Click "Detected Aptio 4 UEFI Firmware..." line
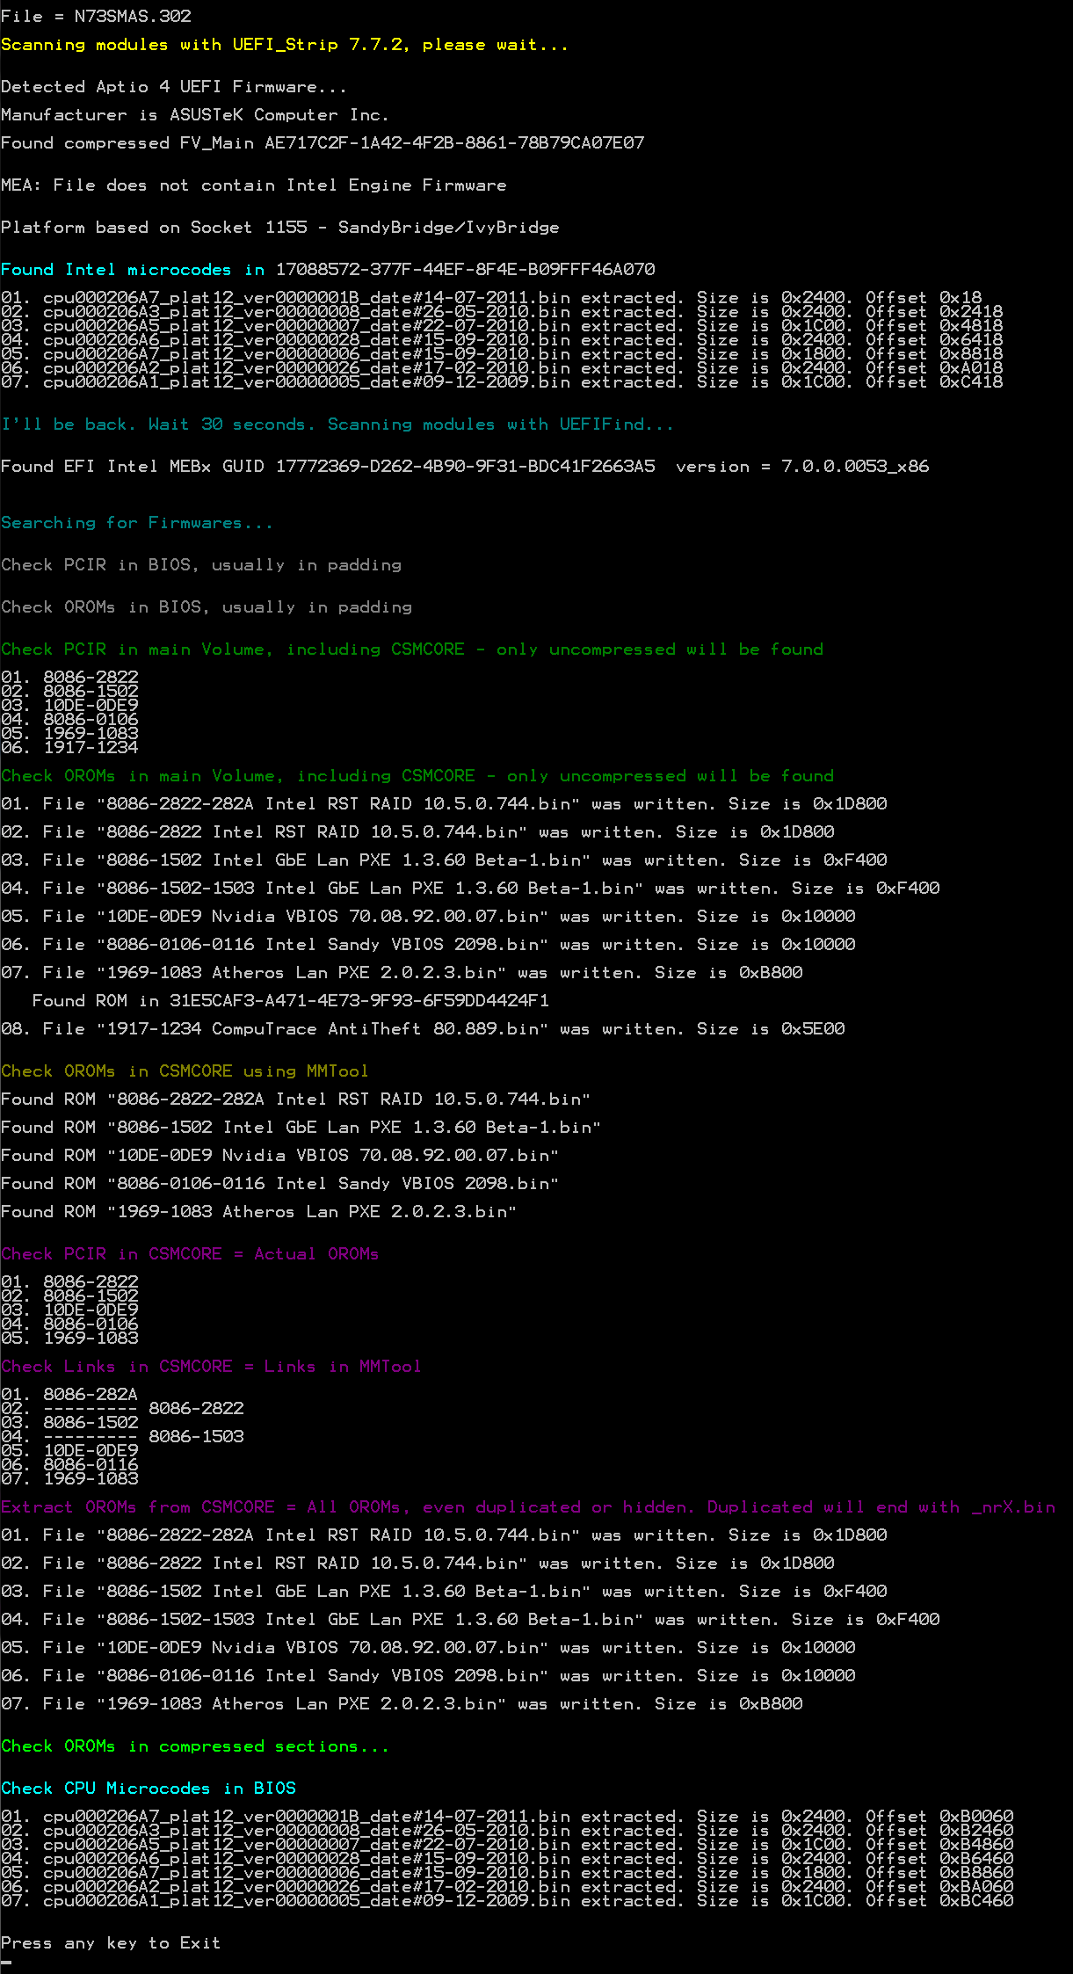1073x1974 pixels. click(174, 87)
